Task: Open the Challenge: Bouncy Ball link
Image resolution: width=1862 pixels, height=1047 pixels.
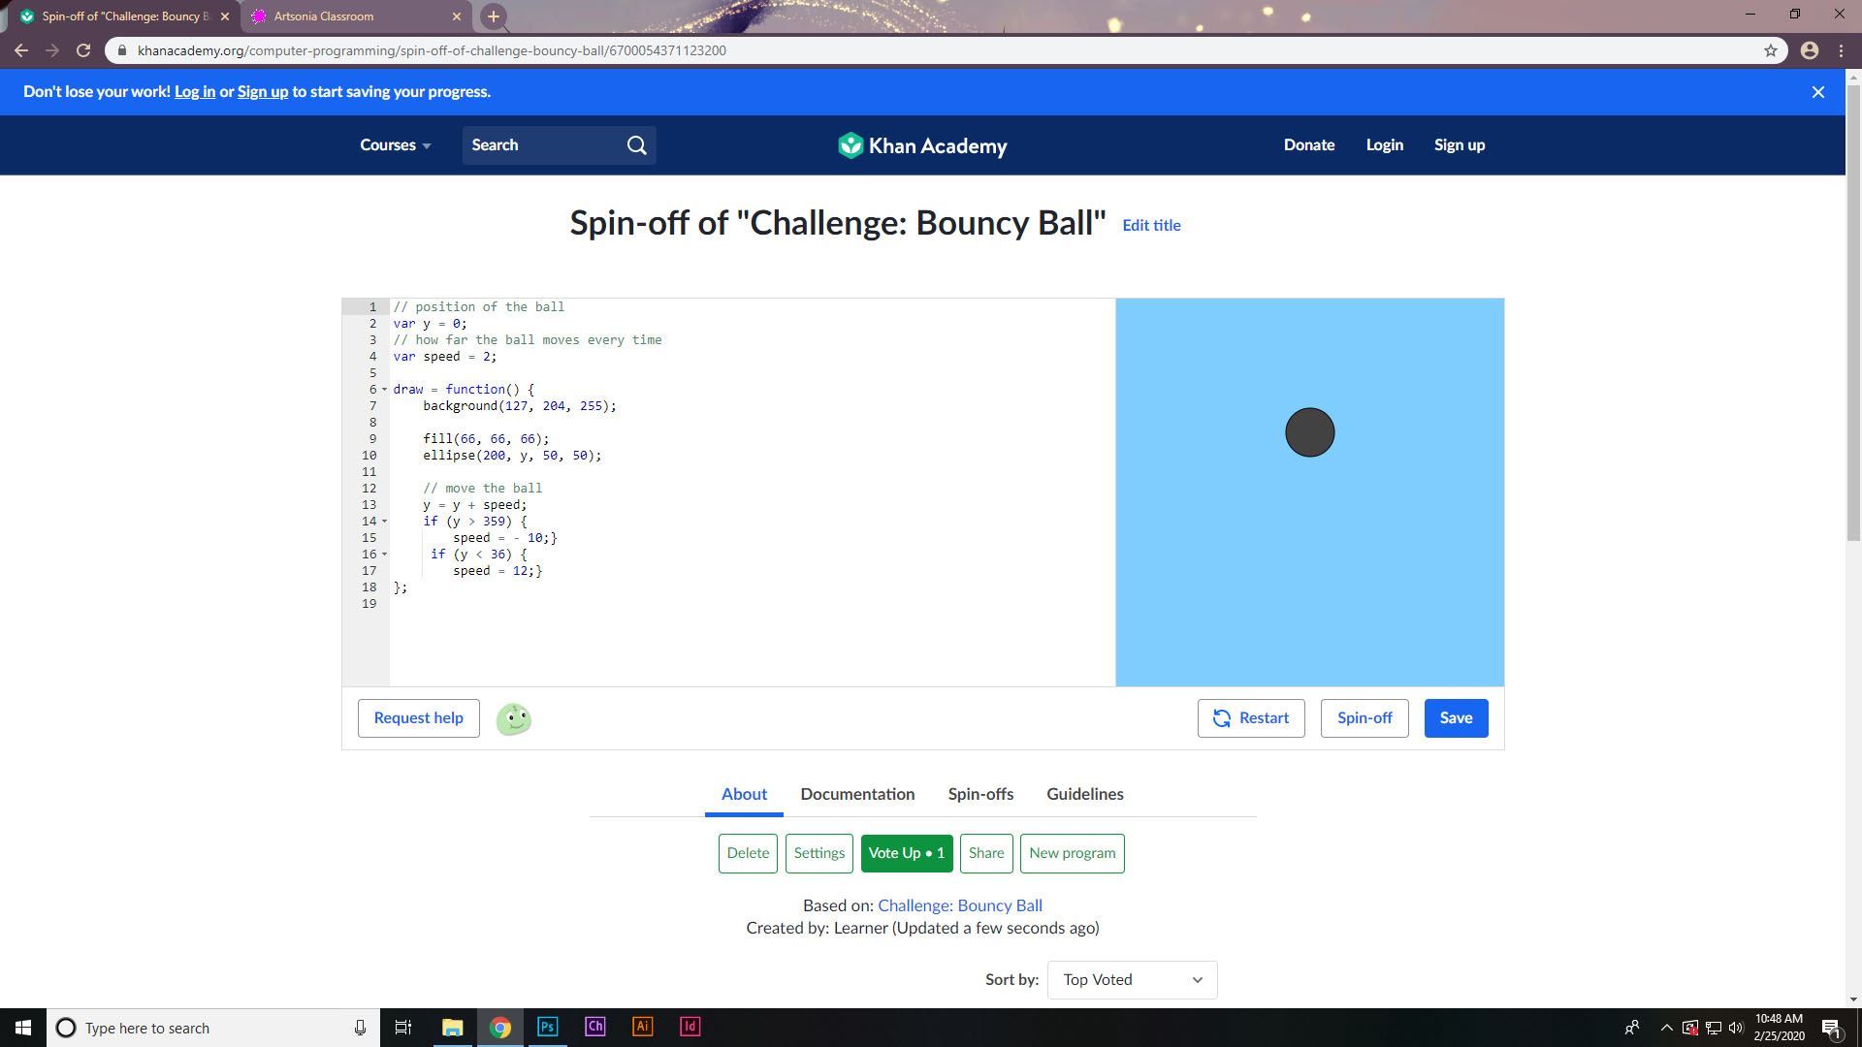Action: tap(959, 905)
